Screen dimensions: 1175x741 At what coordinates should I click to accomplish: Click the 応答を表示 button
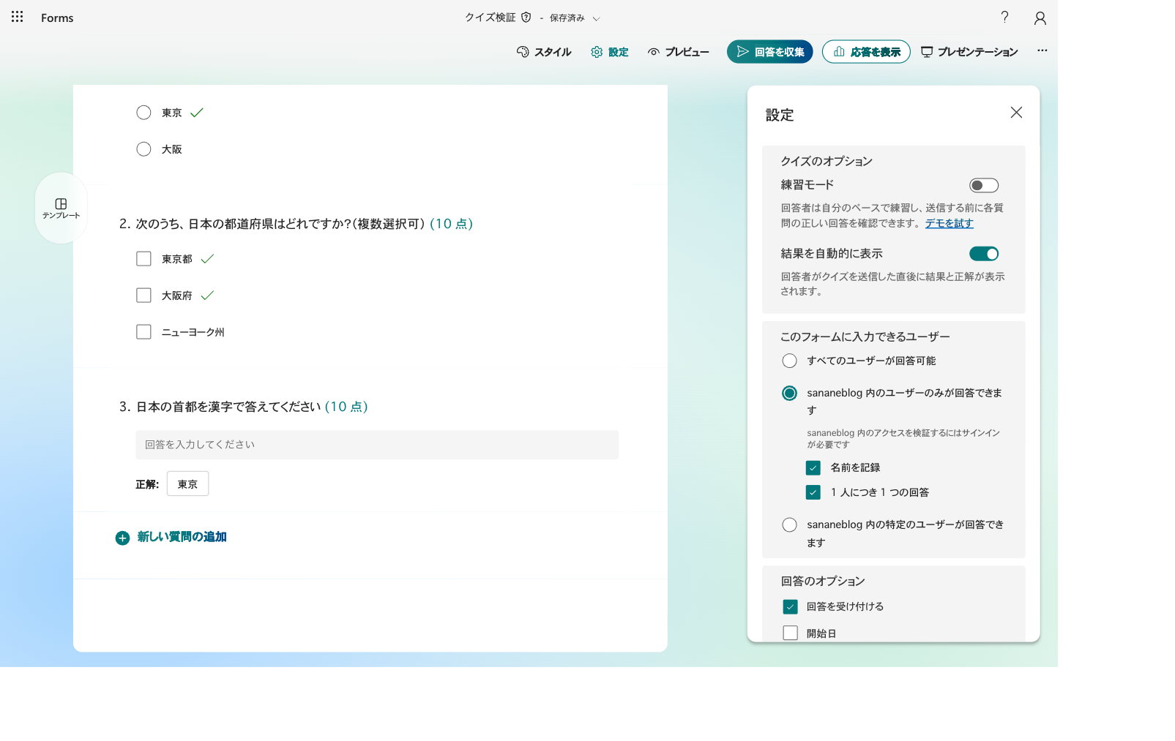[x=866, y=52]
